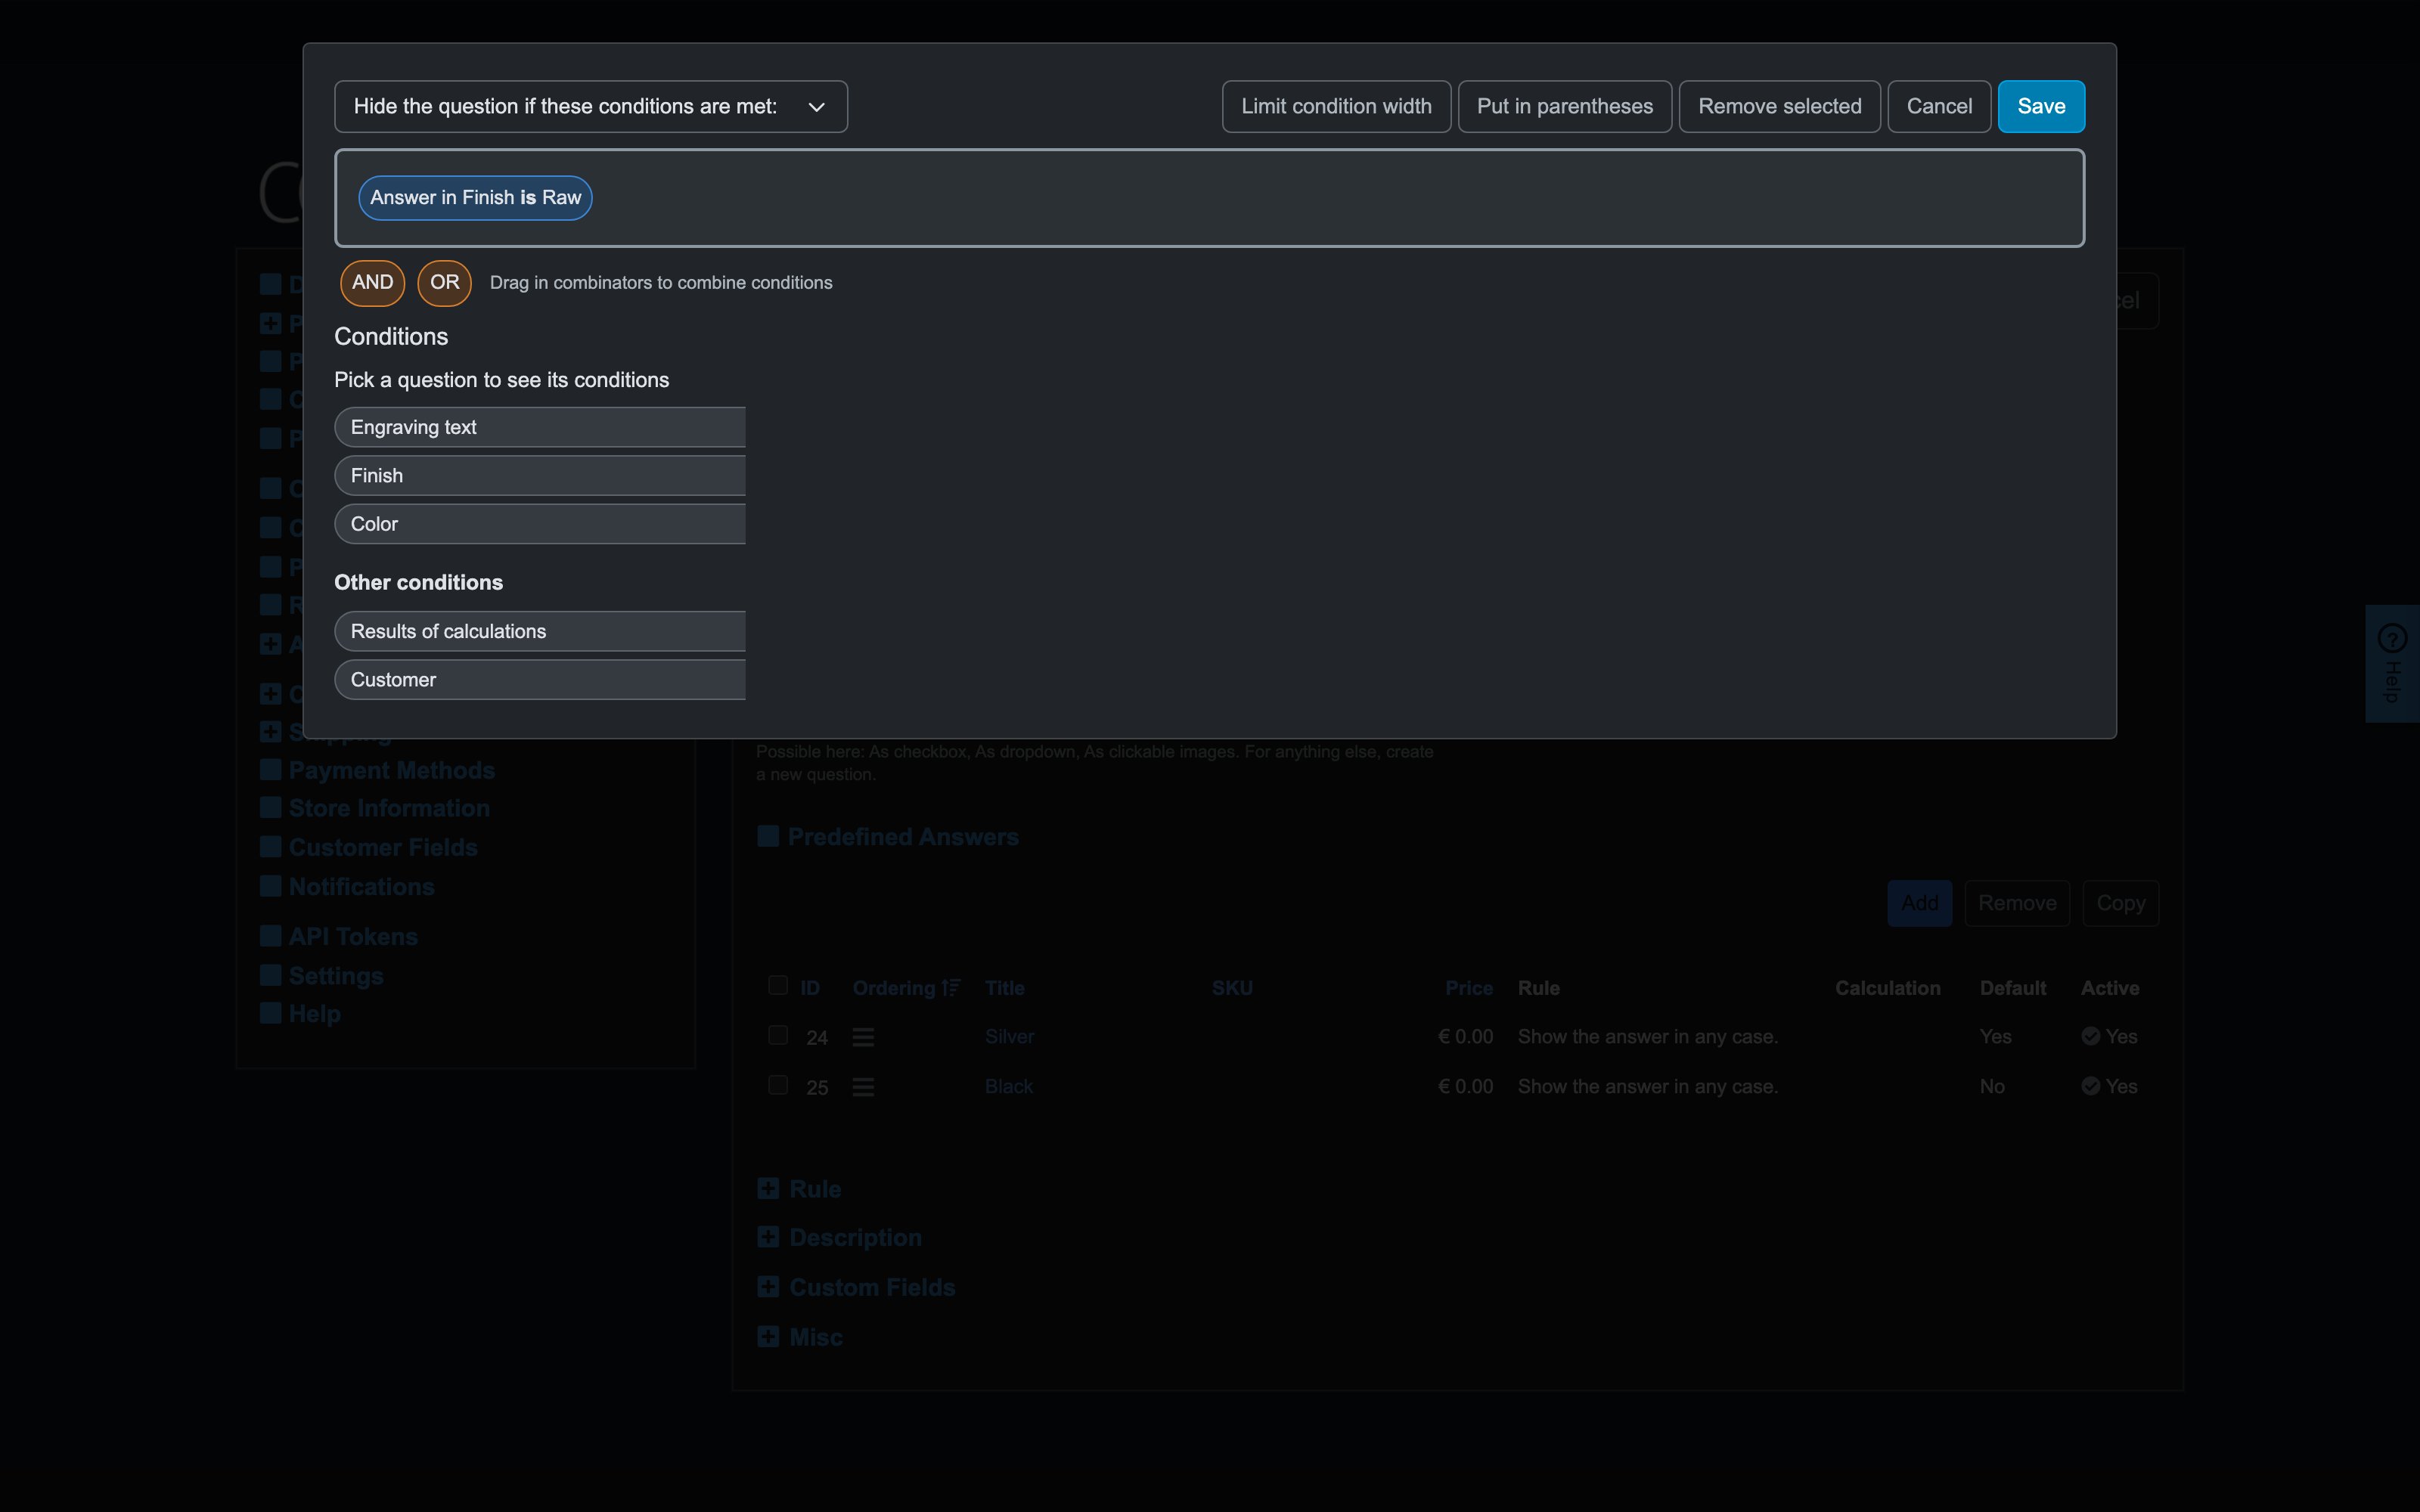Open Notifications in sidebar

(x=361, y=886)
